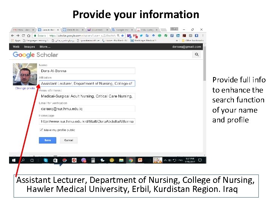Viewport: 272px width, 204px height.
Task: Open the Other bookmarks folder
Action: [x=193, y=40]
